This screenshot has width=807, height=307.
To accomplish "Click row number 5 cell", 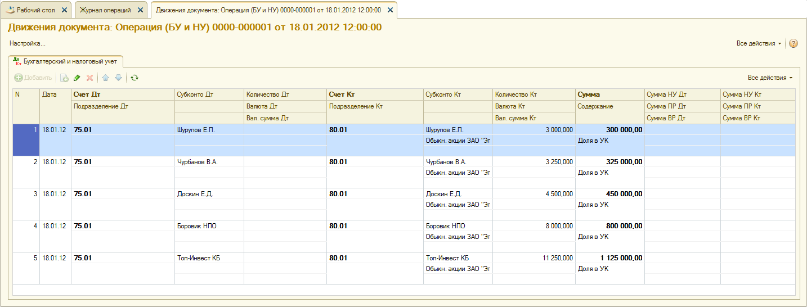I will 26,268.
